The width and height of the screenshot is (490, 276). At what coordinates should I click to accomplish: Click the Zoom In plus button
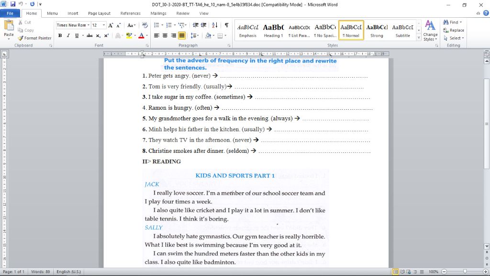click(485, 272)
